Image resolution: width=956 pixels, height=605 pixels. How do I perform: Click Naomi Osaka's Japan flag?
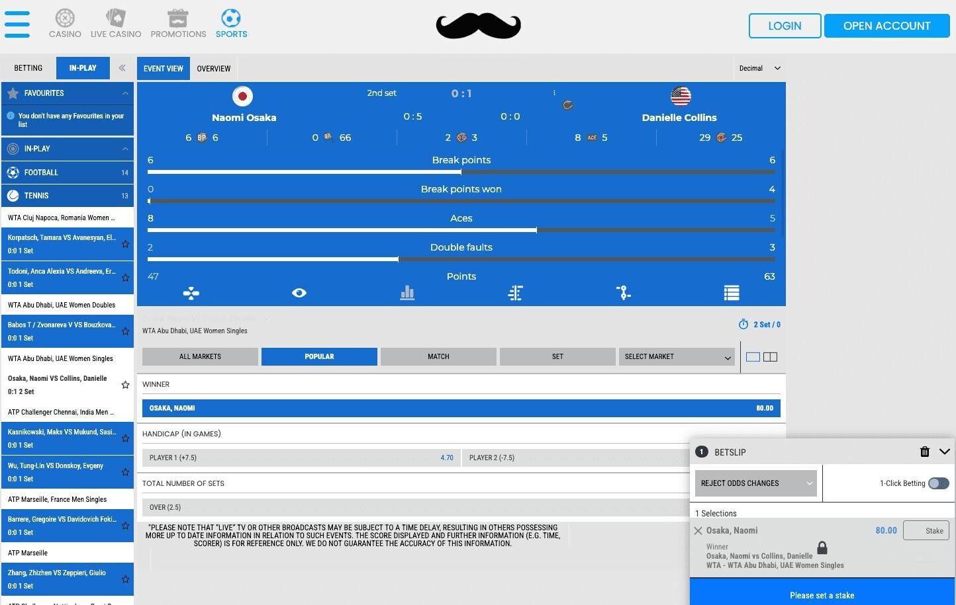[243, 96]
